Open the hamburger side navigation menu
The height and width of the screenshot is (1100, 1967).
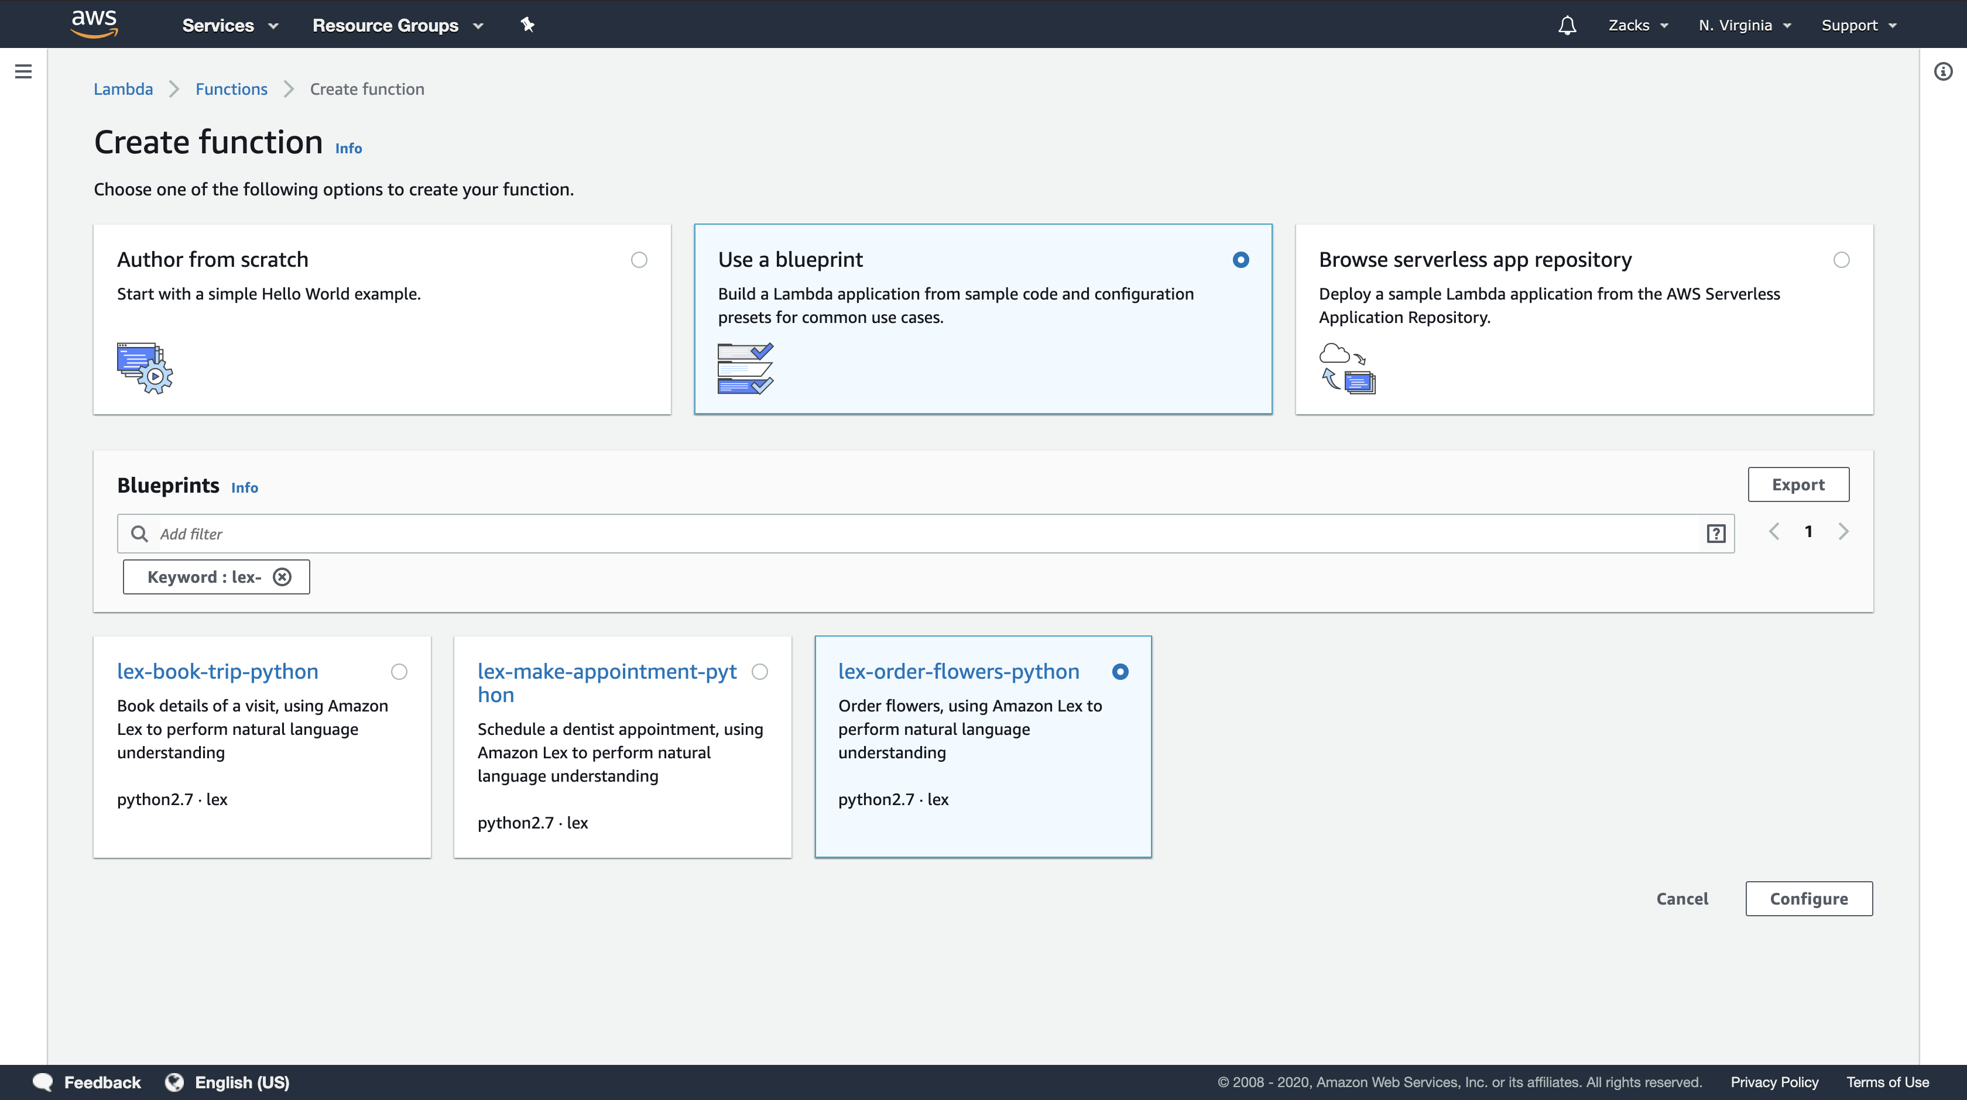click(23, 72)
